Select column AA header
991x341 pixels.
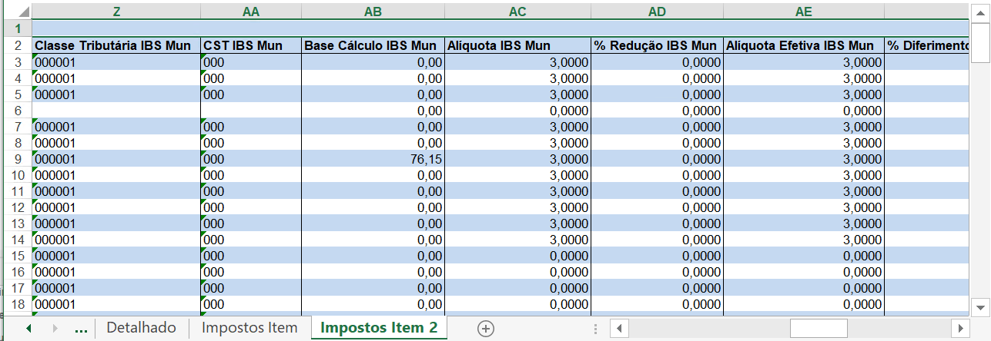251,12
